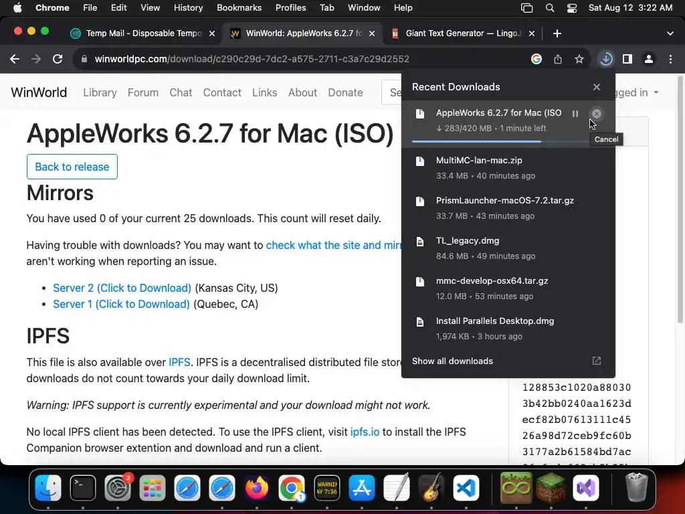Screen dimensions: 685x514
Task: Open Firefox from the Dock
Action: pos(257,488)
